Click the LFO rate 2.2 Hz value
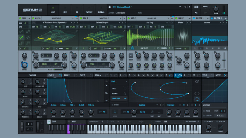The width and height of the screenshot is (246, 138). point(142,112)
